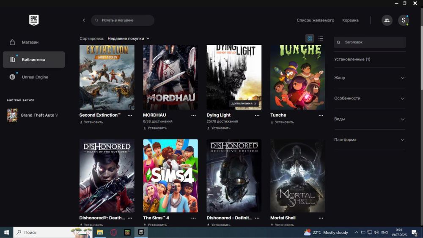Open more options for MORDHAU
The image size is (423, 238).
(193, 115)
